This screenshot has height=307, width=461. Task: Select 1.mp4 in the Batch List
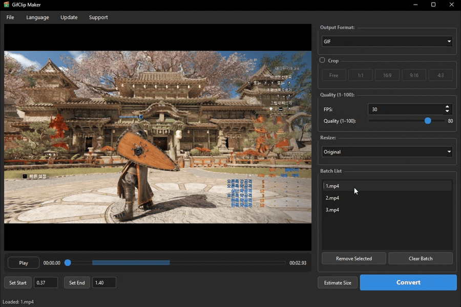(x=387, y=186)
